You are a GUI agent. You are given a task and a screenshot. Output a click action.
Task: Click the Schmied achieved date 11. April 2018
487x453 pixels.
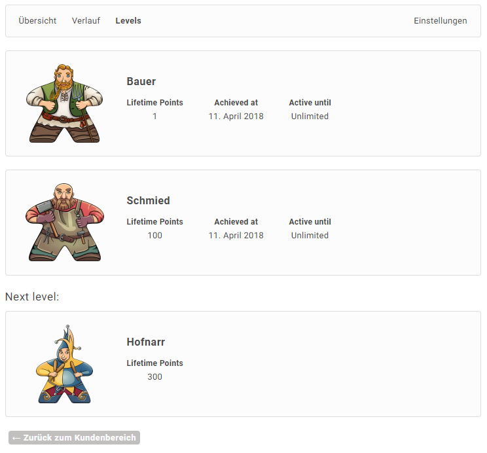pyautogui.click(x=236, y=236)
